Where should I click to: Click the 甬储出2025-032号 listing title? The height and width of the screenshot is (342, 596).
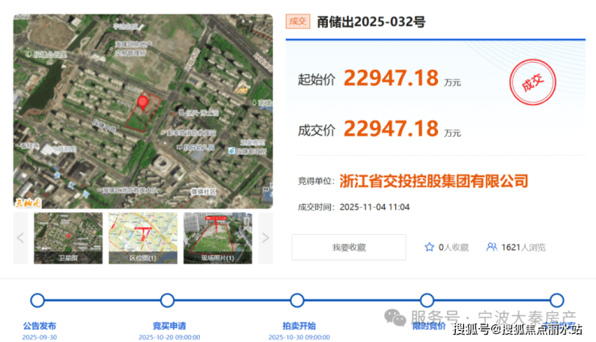pyautogui.click(x=370, y=22)
